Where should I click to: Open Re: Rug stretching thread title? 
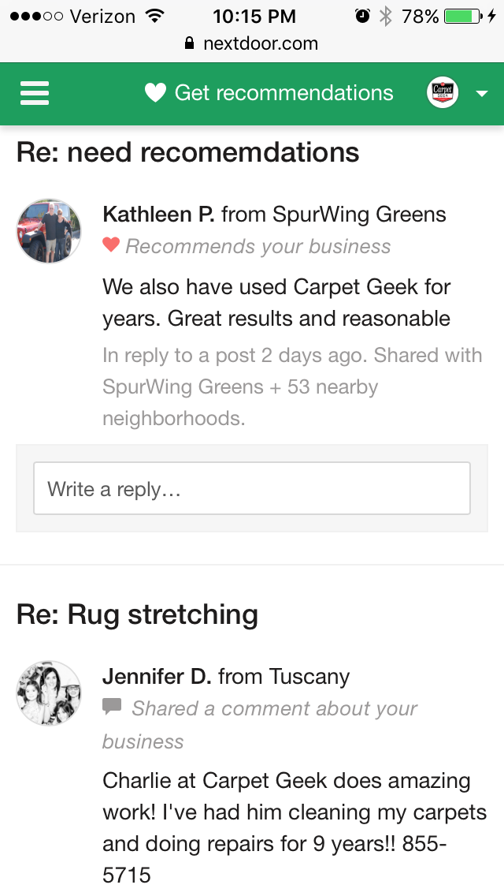tap(137, 615)
